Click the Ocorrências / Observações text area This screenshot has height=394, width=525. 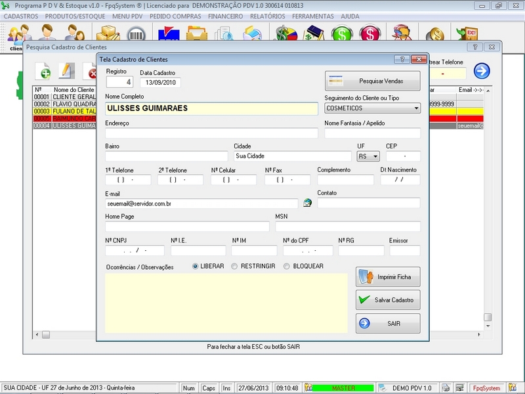pyautogui.click(x=226, y=303)
